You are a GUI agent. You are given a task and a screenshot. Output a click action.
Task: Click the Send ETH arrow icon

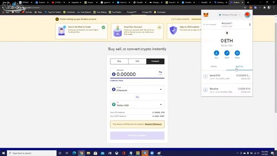pos(205,77)
